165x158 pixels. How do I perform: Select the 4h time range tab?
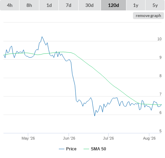pyautogui.click(x=10, y=5)
